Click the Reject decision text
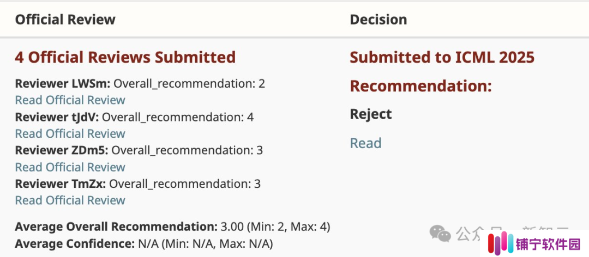Viewport: 589px width, 257px height. click(x=371, y=114)
